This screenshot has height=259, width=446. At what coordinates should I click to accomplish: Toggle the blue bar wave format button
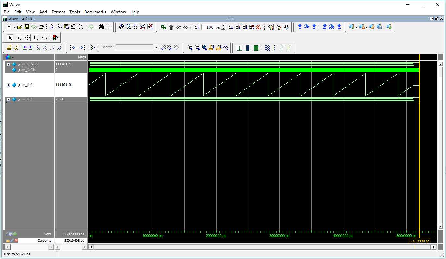[248, 48]
